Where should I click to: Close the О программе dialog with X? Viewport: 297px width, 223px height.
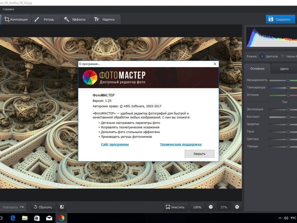point(215,64)
